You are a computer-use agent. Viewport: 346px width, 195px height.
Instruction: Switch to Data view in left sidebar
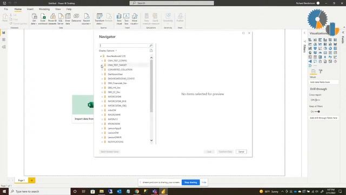[4, 40]
